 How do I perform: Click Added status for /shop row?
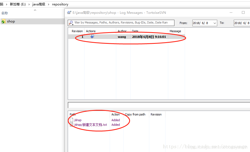[116, 120]
